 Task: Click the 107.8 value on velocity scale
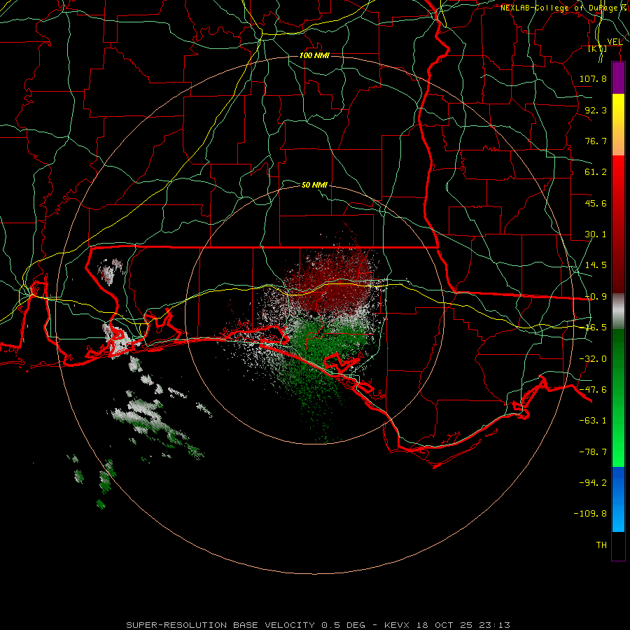(593, 78)
